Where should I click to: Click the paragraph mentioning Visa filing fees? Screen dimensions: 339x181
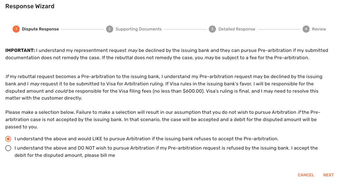pos(164,87)
